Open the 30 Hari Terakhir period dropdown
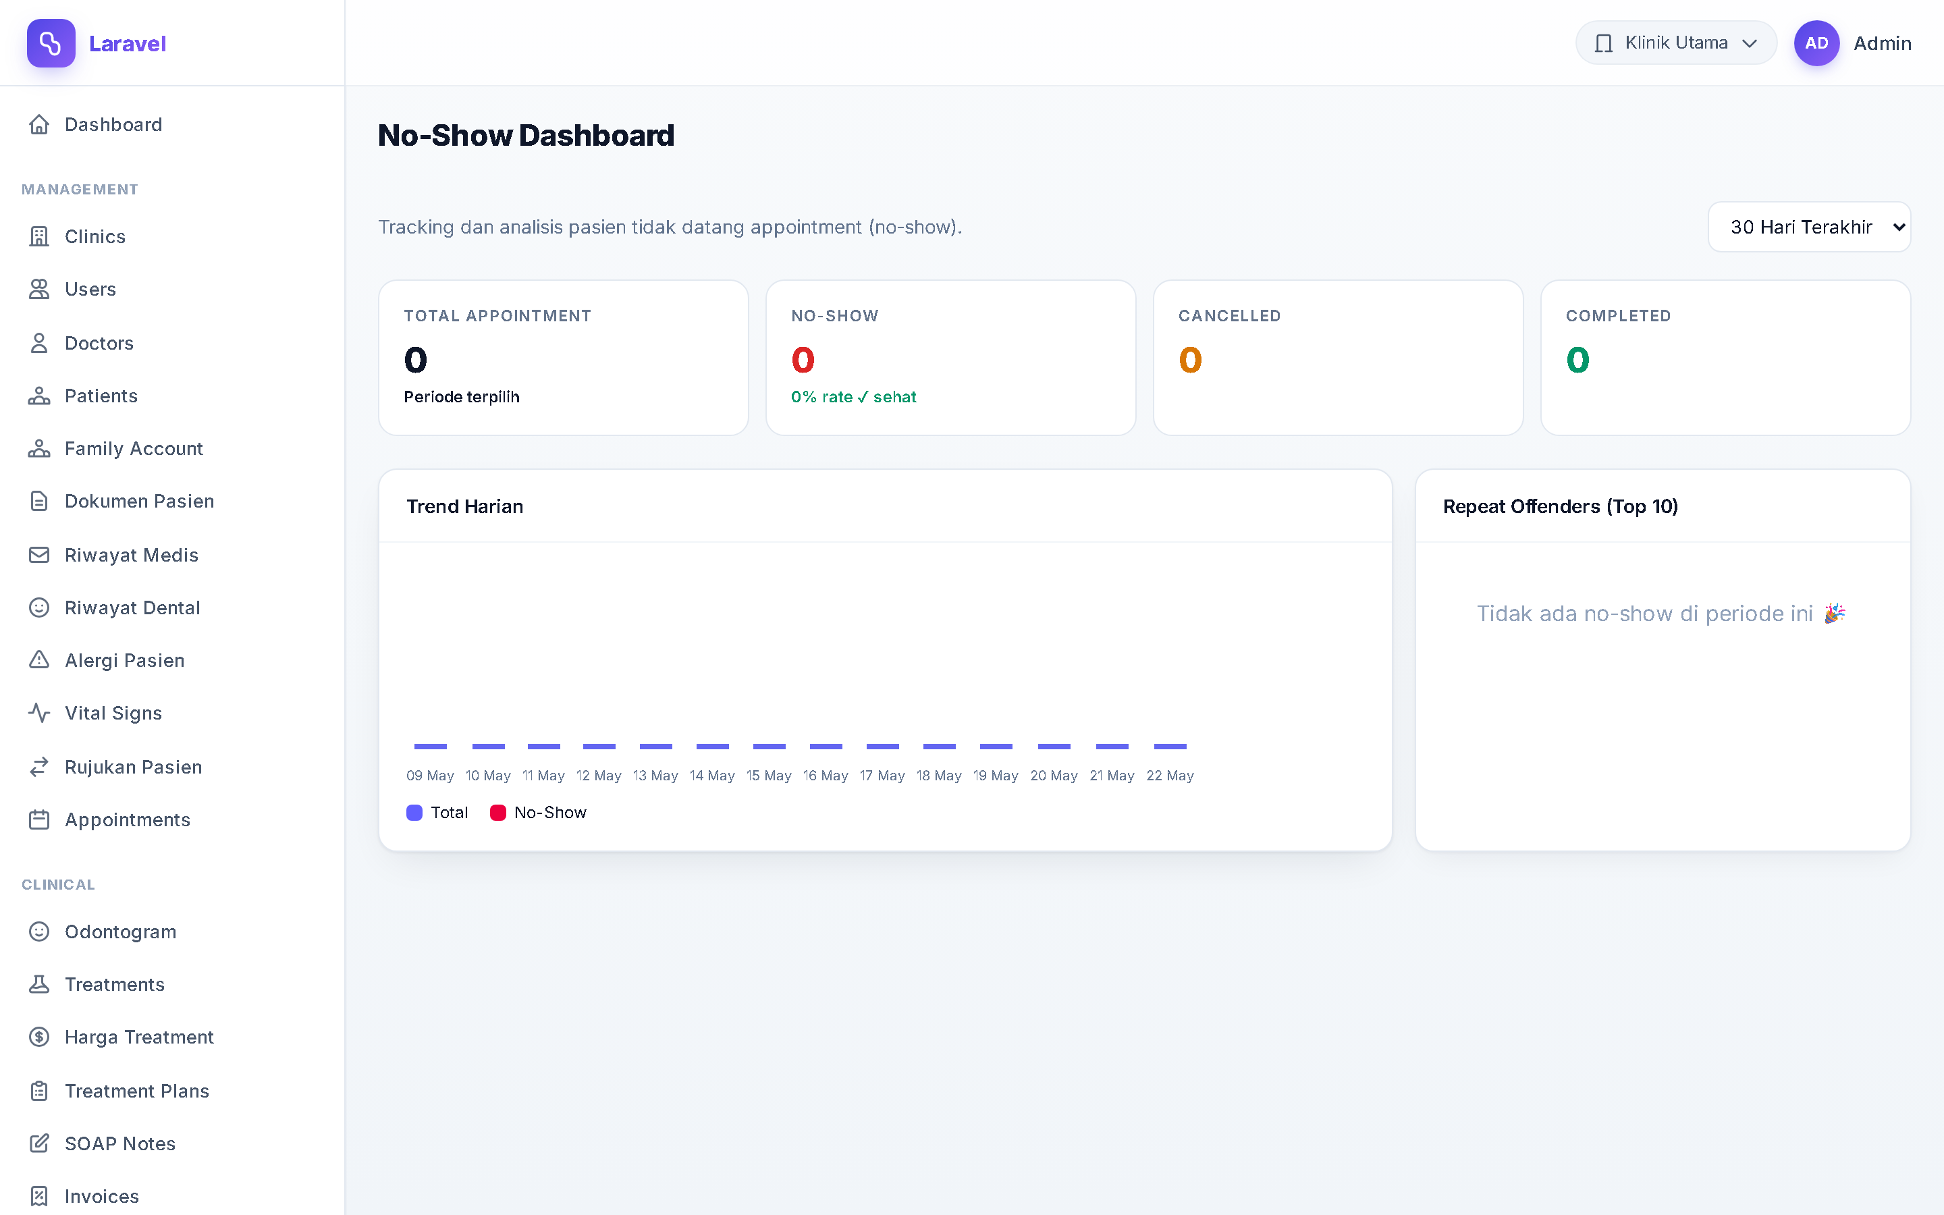This screenshot has height=1215, width=1944. [1809, 227]
